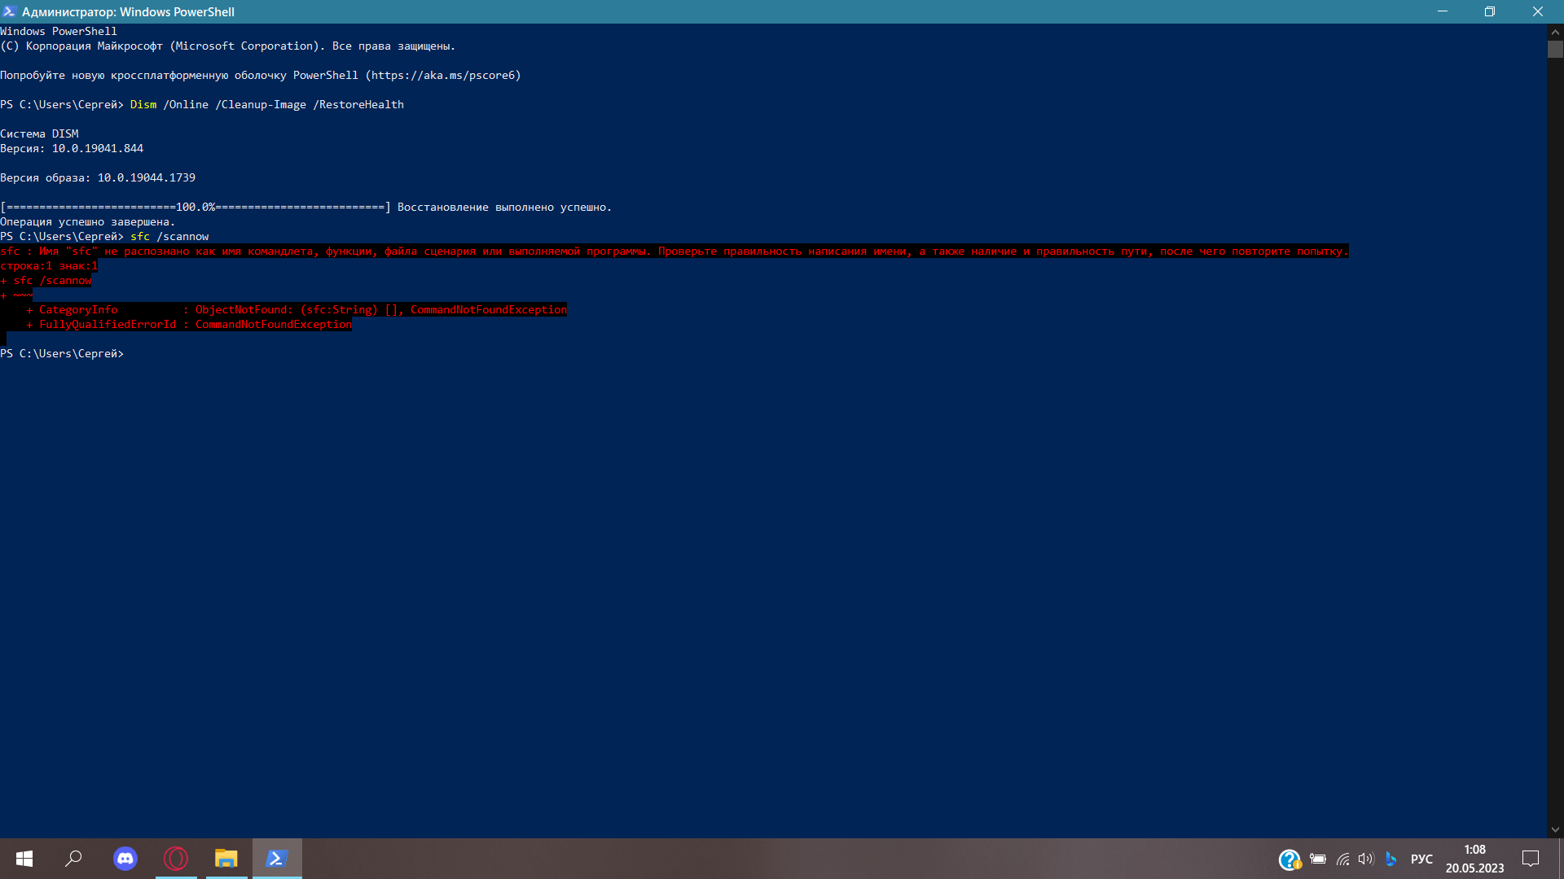Image resolution: width=1564 pixels, height=879 pixels.
Task: Open Opera browser from the taskbar
Action: [176, 859]
